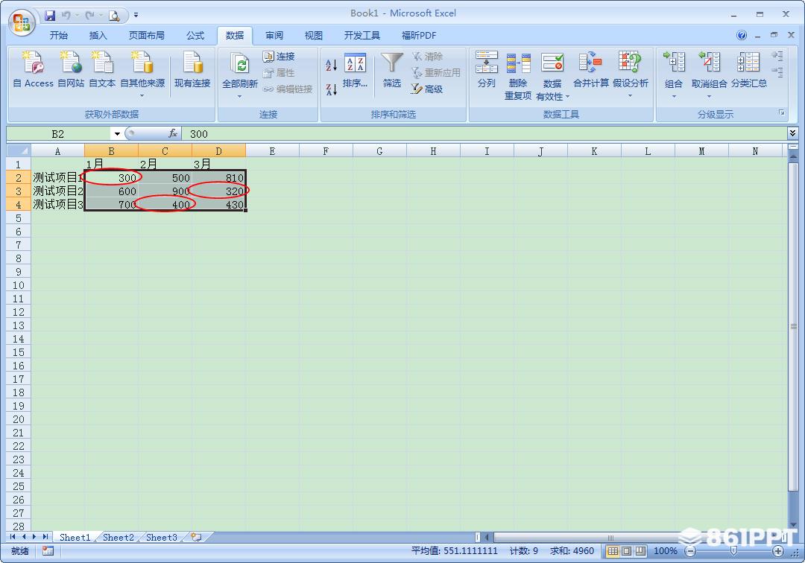805x563 pixels.
Task: Open existing connections (现有连接)
Action: tap(192, 70)
